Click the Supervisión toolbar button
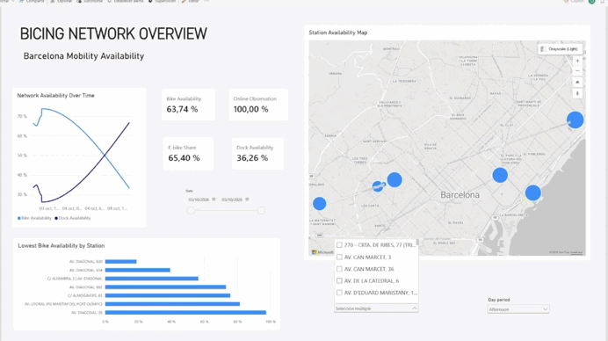Screen dimensions: 608x341 coord(162,2)
